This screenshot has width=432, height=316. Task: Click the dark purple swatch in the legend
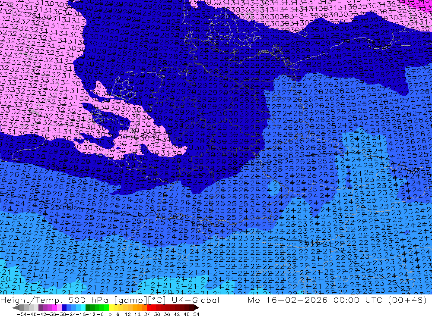pyautogui.click(x=41, y=308)
